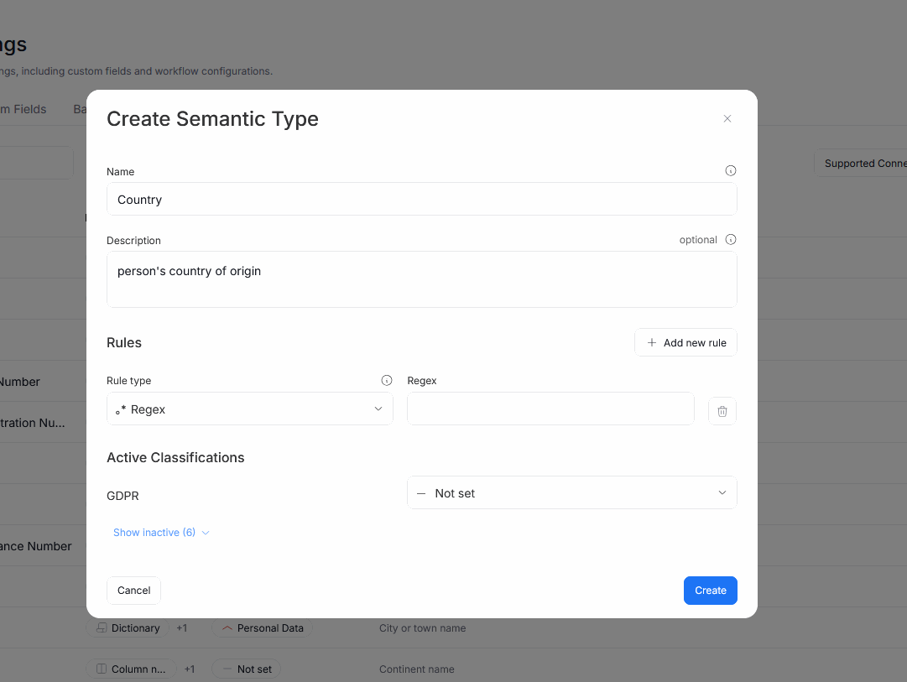Image resolution: width=907 pixels, height=682 pixels.
Task: Close the Create Semantic Type dialog
Action: click(x=727, y=118)
